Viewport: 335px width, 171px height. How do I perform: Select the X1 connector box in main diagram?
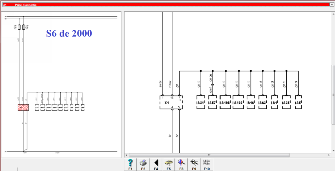click(x=171, y=102)
